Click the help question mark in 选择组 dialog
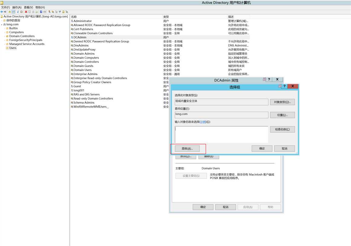Screen dimensions: 351x246 (x=284, y=86)
